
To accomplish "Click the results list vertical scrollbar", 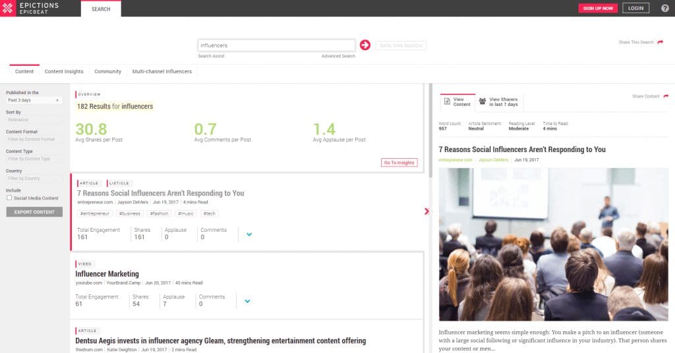I will point(430,130).
